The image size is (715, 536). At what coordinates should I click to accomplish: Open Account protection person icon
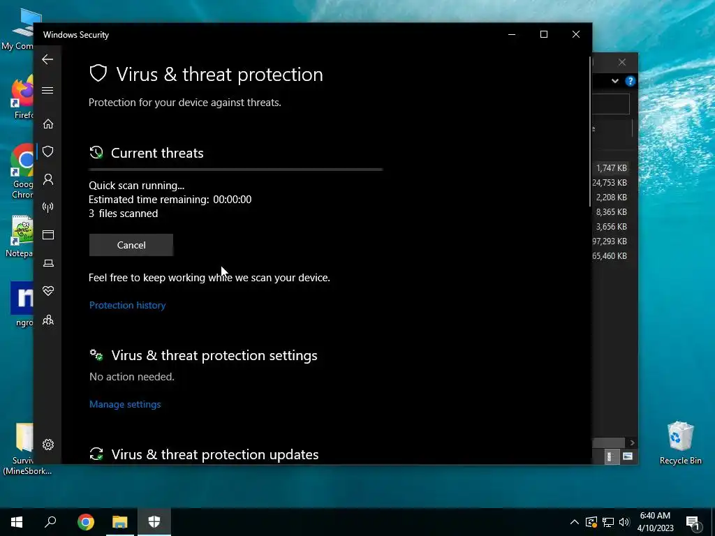click(48, 179)
